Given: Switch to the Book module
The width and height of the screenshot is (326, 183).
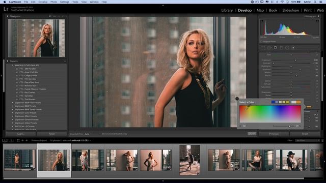Looking at the screenshot, I should pos(273,10).
